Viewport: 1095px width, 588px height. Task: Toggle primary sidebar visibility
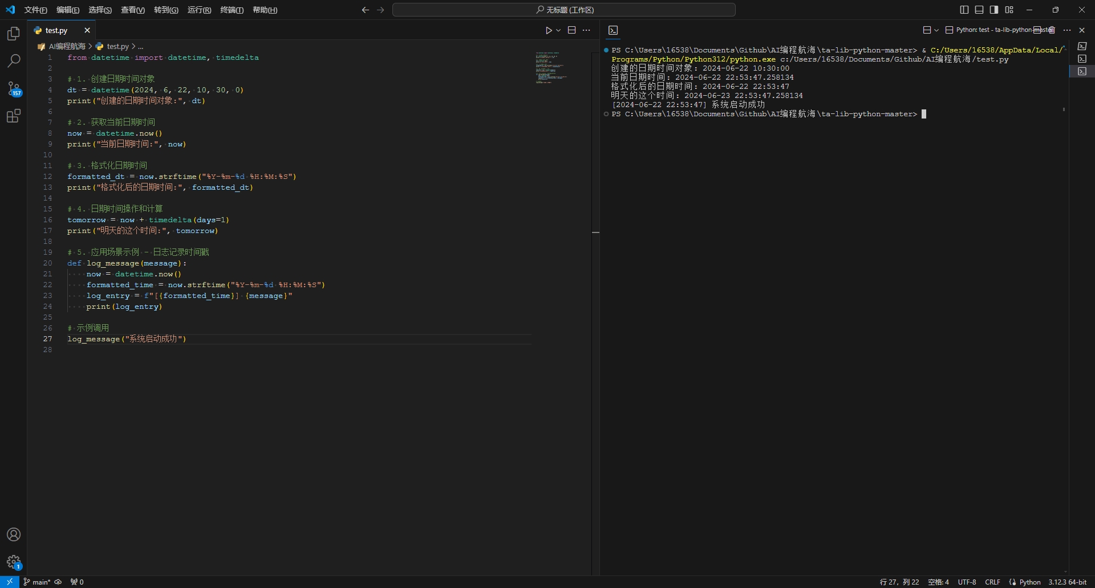point(964,10)
